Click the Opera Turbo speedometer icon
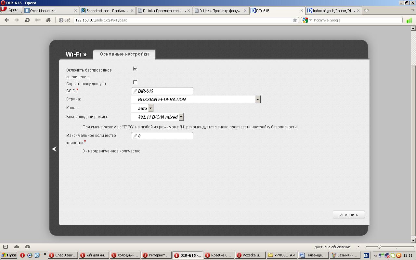Screen dimensions: 416x260 [x=28, y=247]
